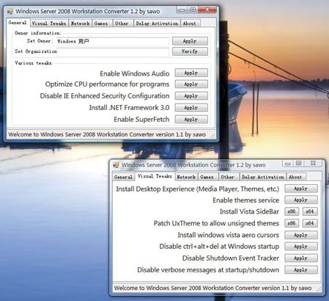Apply Disable IE Enhanced Security Configuration

click(x=191, y=96)
